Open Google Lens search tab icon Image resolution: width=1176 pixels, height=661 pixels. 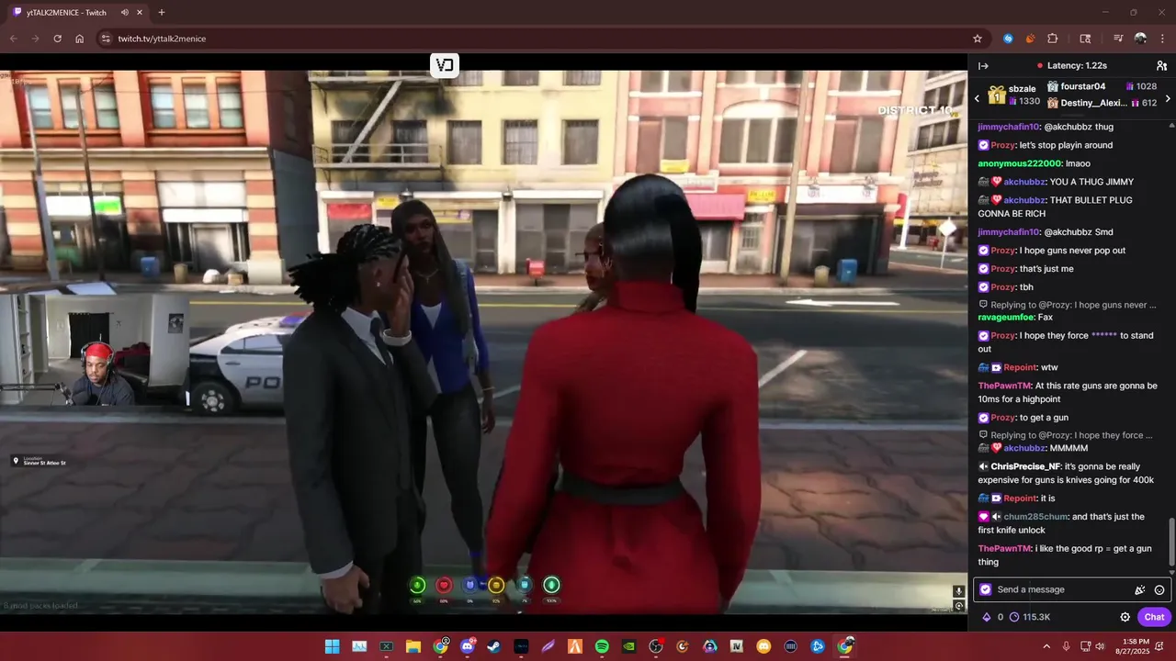[1085, 39]
